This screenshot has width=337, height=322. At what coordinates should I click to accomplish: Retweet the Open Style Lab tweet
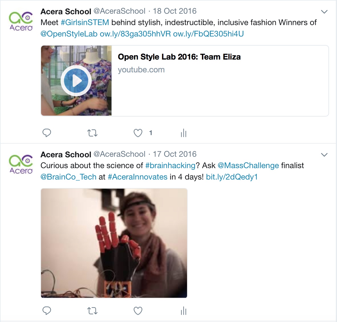[92, 133]
